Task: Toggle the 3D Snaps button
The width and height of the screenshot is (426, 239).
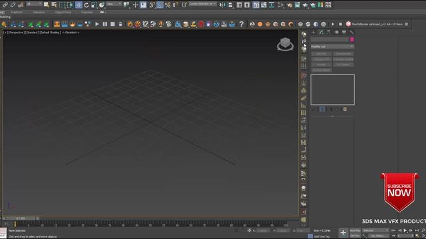Action: coord(152,5)
